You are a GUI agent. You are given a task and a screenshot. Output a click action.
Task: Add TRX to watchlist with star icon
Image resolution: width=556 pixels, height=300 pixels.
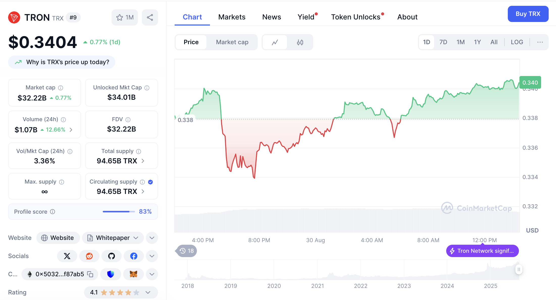click(x=125, y=17)
